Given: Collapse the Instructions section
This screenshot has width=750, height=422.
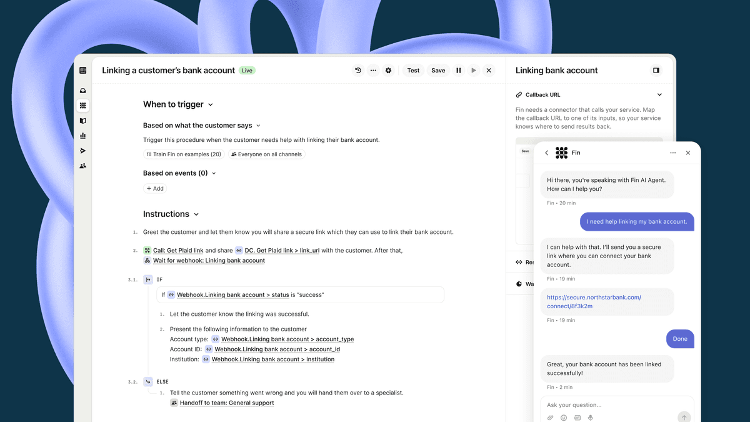Looking at the screenshot, I should pos(196,214).
